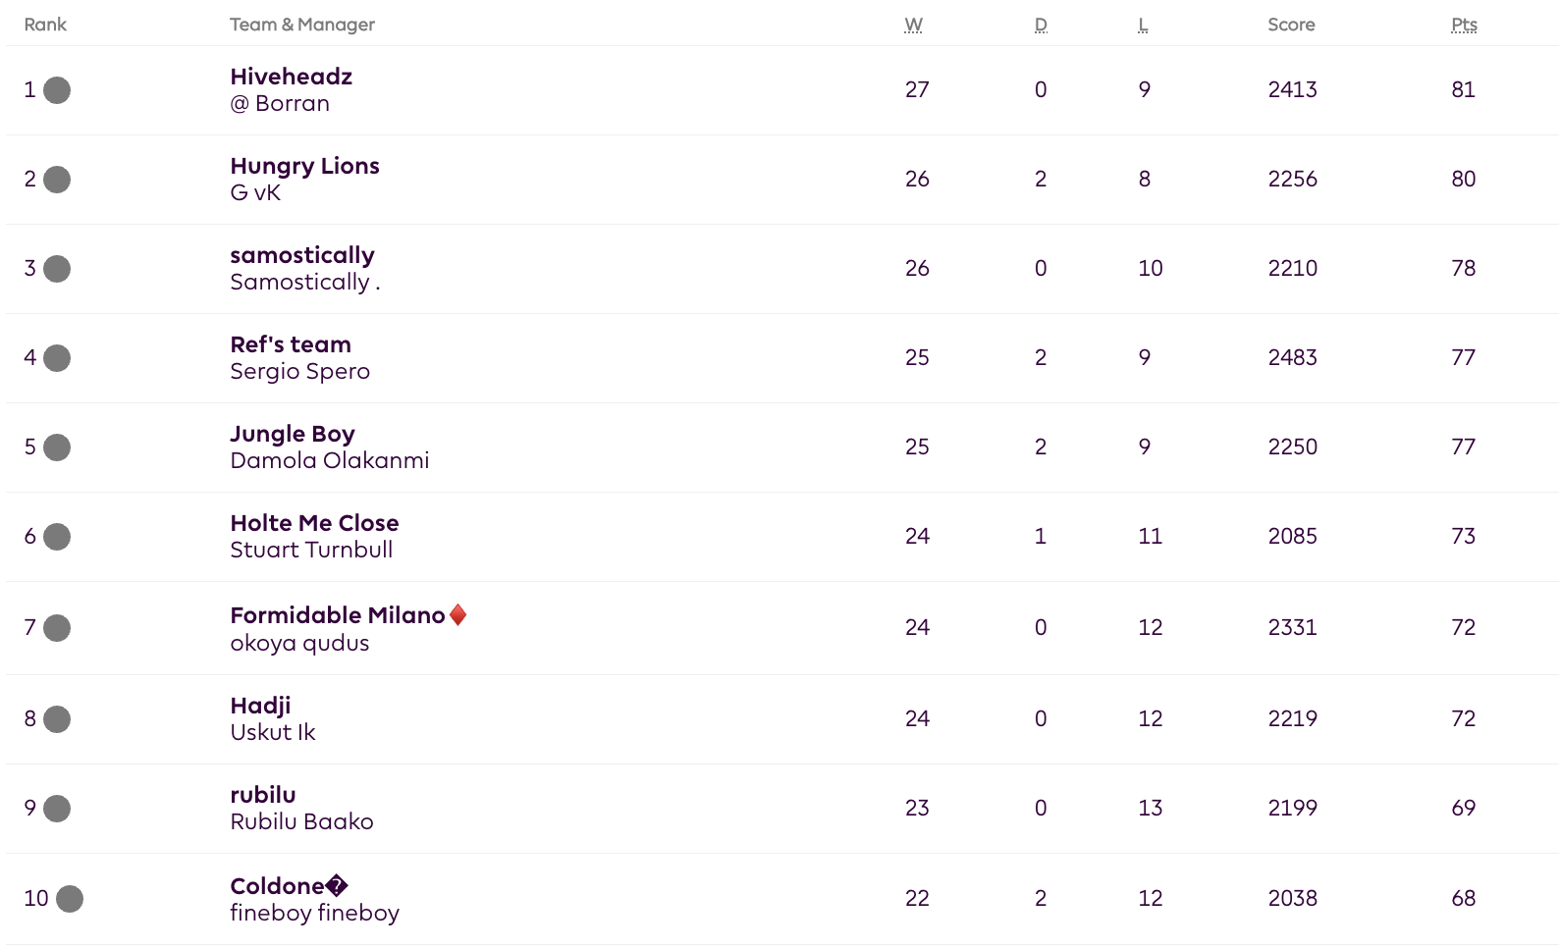
Task: Click the rank 10 status circle
Action: point(70,899)
